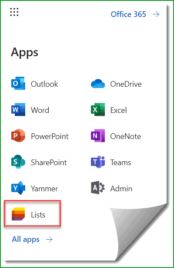
Task: Click the Outlook text label
Action: [x=44, y=84]
